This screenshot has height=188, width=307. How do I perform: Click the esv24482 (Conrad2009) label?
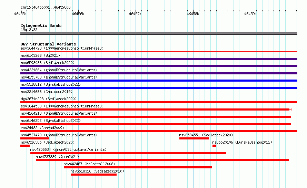click(x=42, y=128)
